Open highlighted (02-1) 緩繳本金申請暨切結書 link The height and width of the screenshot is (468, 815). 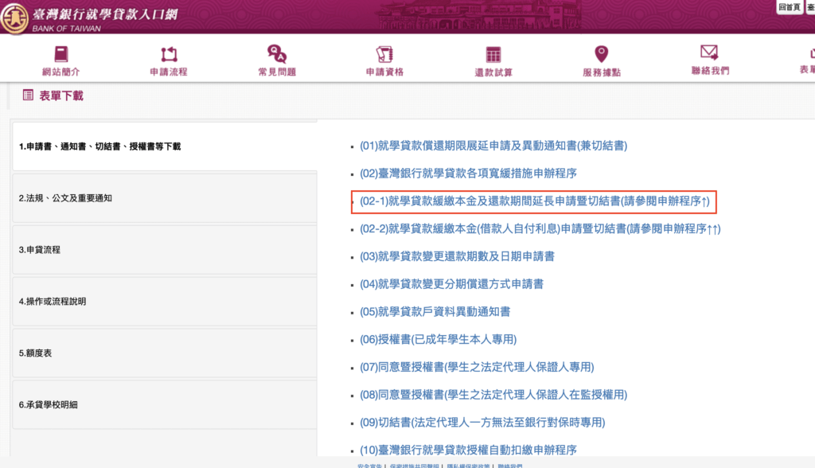[534, 201]
